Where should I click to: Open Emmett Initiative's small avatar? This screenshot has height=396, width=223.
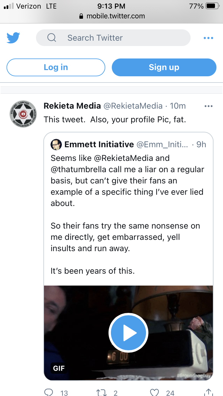click(x=56, y=145)
